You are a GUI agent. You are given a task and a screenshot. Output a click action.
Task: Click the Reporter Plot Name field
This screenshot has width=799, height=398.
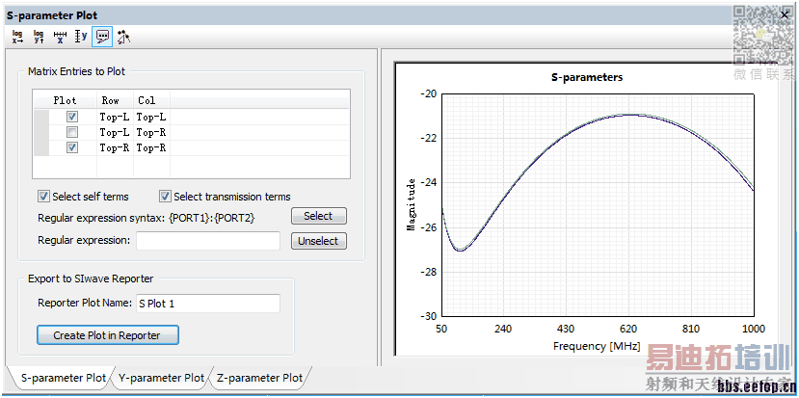[x=208, y=304]
